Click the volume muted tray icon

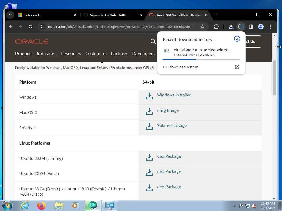[254, 206]
